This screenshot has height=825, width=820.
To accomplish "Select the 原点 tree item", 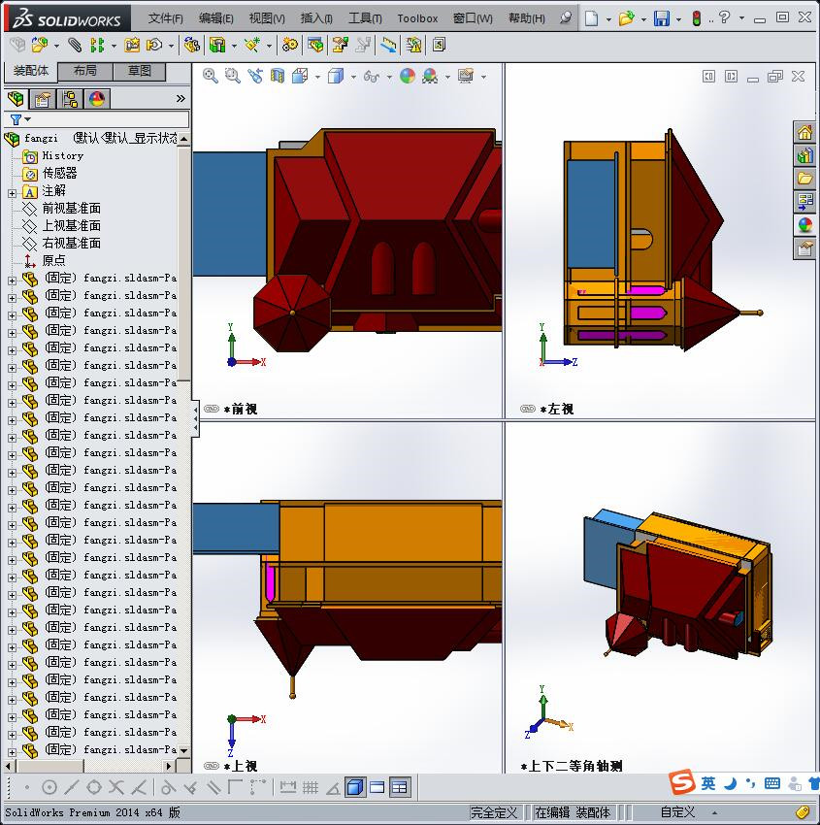I will pos(53,260).
